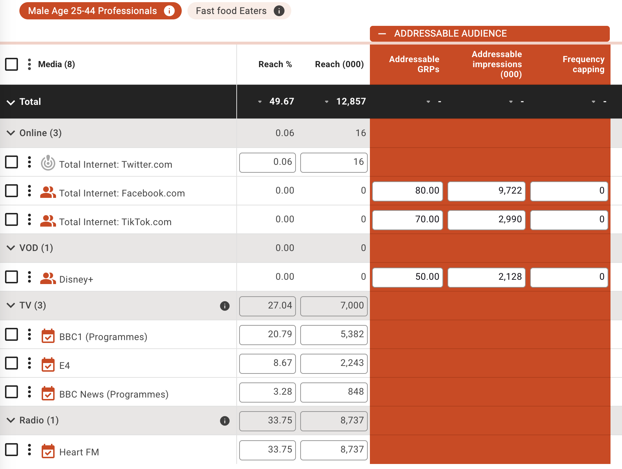This screenshot has width=622, height=469.
Task: Edit Disney+ Addressable GRPs field 50.00
Action: 408,278
